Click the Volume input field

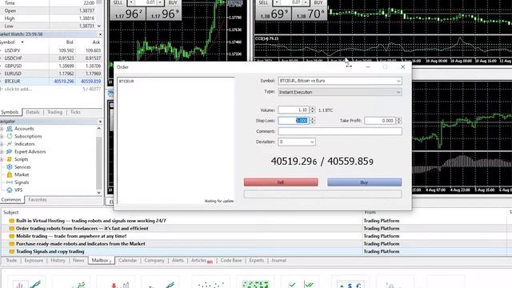tap(294, 110)
